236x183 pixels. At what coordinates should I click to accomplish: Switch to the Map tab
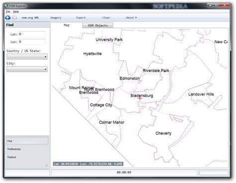(66, 25)
